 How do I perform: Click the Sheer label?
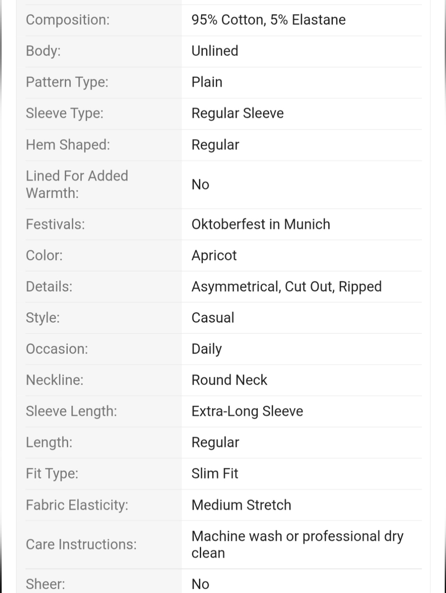coord(45,584)
